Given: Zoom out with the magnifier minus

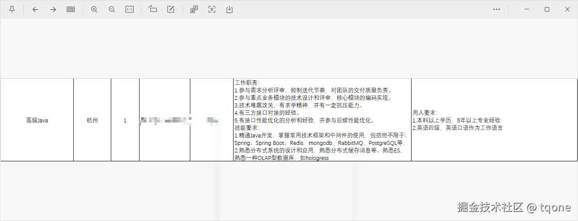Looking at the screenshot, I should coord(112,9).
